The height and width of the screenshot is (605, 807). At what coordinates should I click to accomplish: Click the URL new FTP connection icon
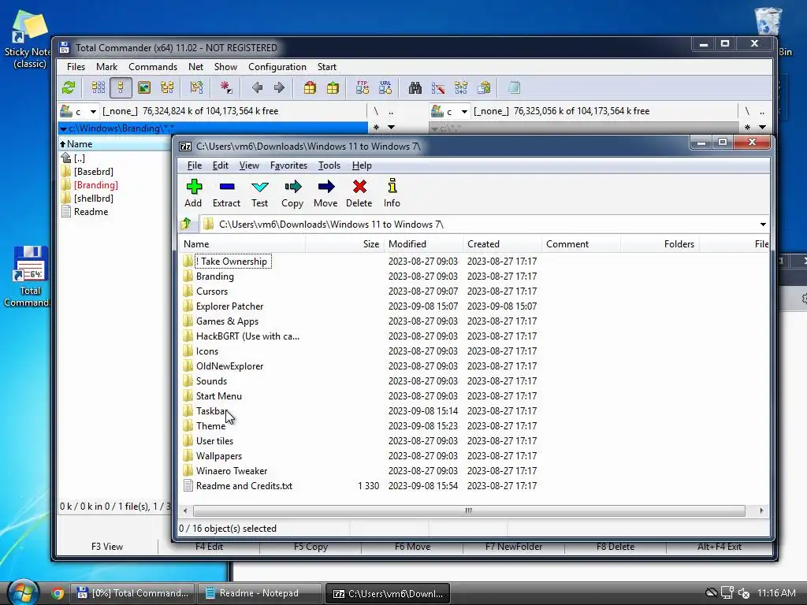click(x=385, y=87)
